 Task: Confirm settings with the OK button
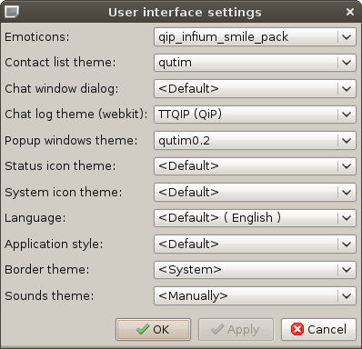[x=153, y=329]
